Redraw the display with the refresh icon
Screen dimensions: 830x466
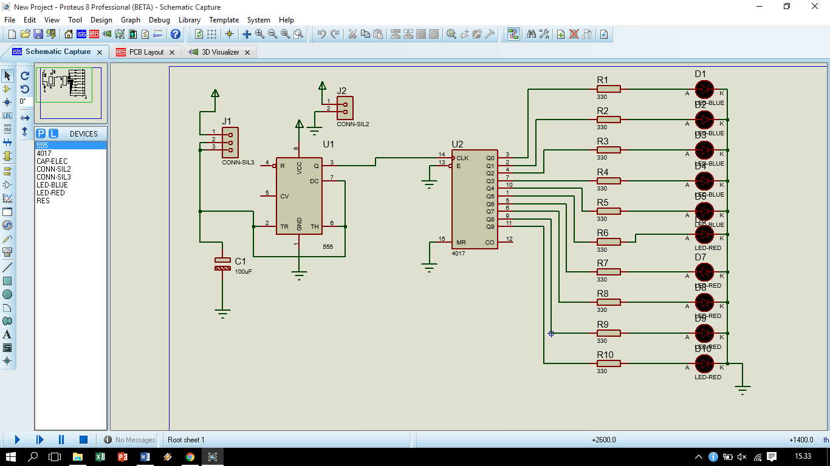[x=199, y=34]
